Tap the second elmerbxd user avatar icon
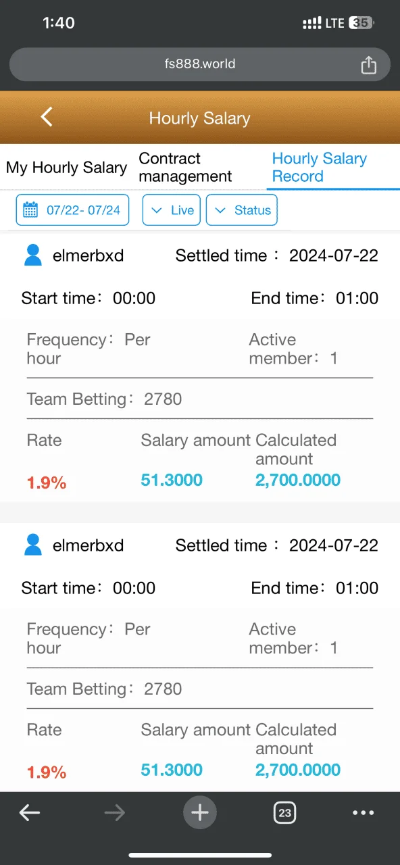 [x=33, y=545]
